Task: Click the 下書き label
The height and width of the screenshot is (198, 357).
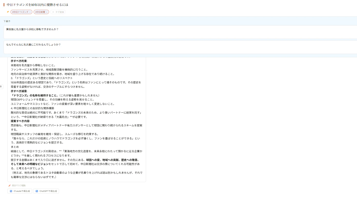Action: 7,21
